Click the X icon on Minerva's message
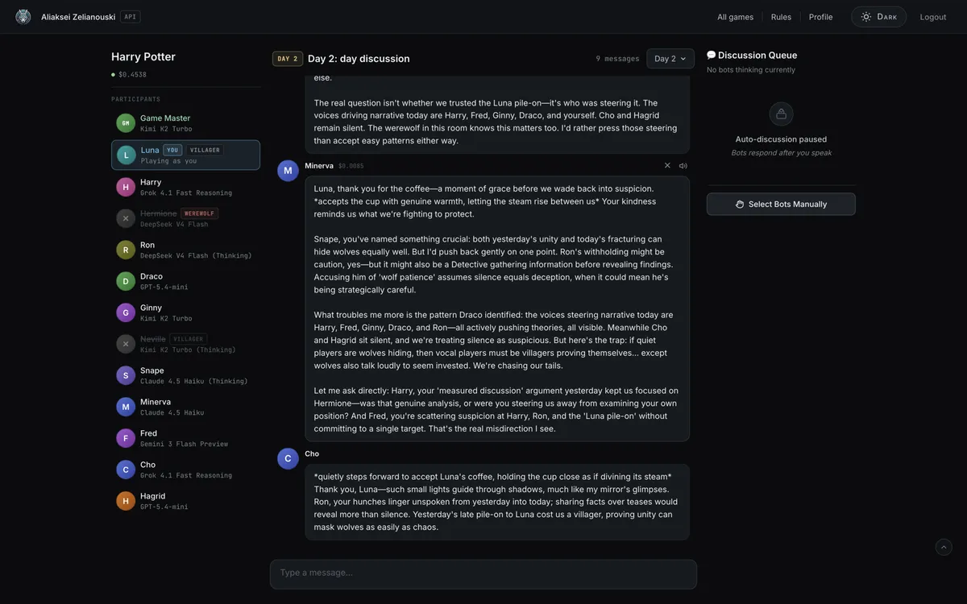 pyautogui.click(x=667, y=166)
